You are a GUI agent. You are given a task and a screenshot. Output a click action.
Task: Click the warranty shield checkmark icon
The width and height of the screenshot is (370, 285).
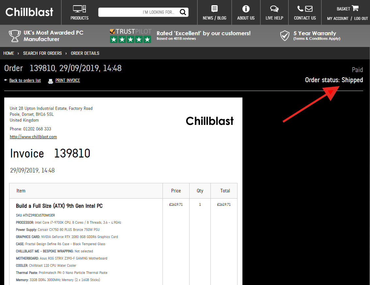[285, 36]
